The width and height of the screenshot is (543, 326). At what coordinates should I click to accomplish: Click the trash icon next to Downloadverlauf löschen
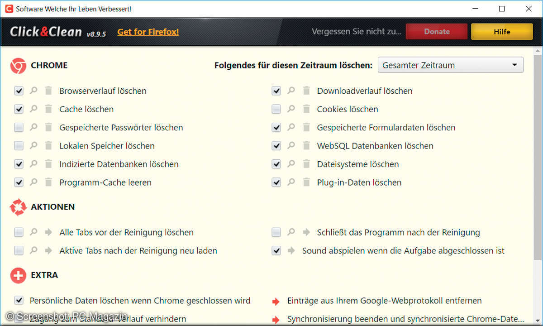pyautogui.click(x=306, y=91)
